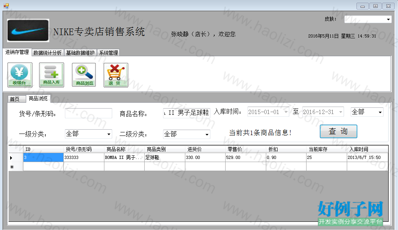Select the BOMBA II 男子... name cell

pos(124,157)
